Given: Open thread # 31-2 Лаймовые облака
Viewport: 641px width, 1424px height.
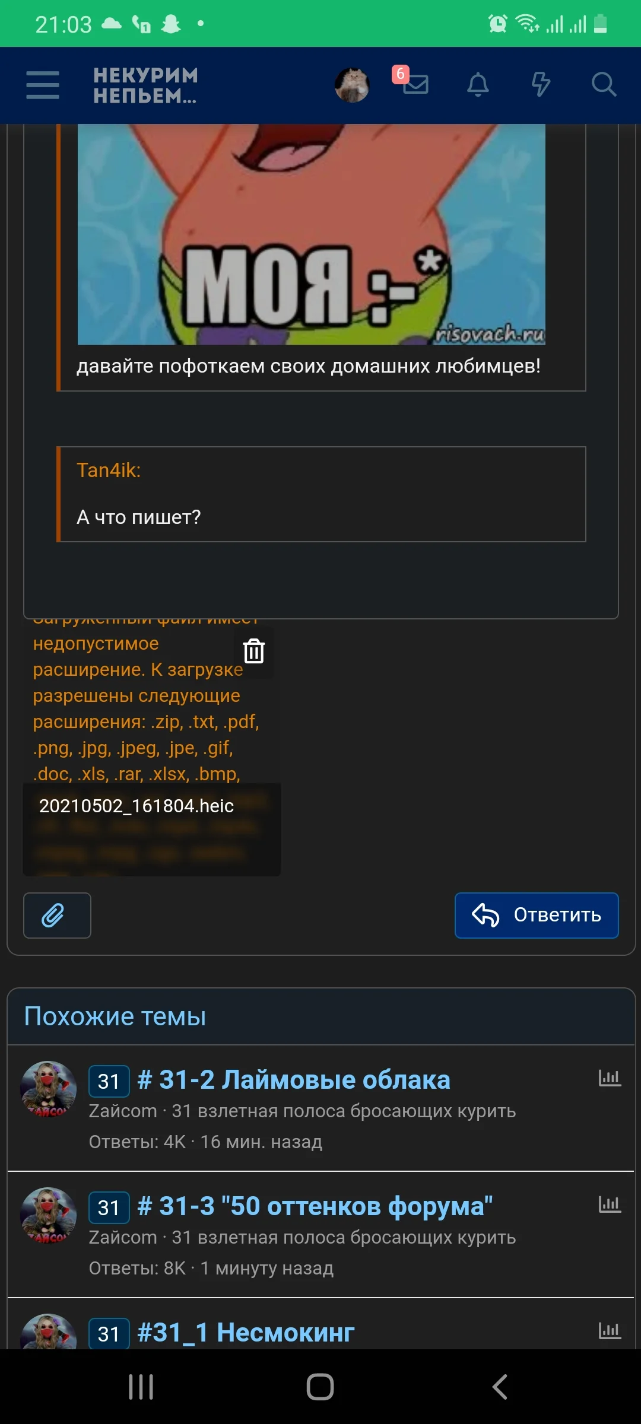Looking at the screenshot, I should pos(294,1080).
